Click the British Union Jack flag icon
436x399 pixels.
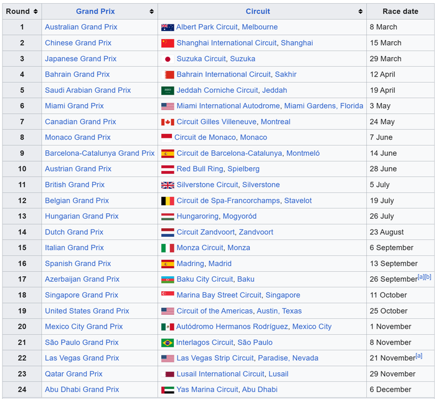[x=168, y=185]
